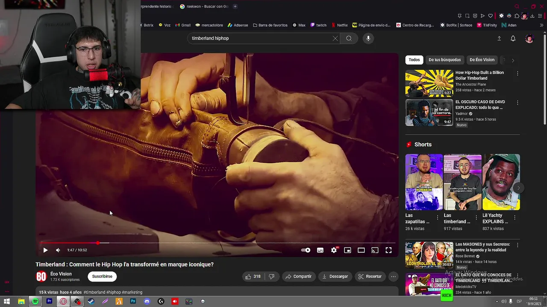Image resolution: width=547 pixels, height=307 pixels.
Task: Dislike the video
Action: pos(271,276)
